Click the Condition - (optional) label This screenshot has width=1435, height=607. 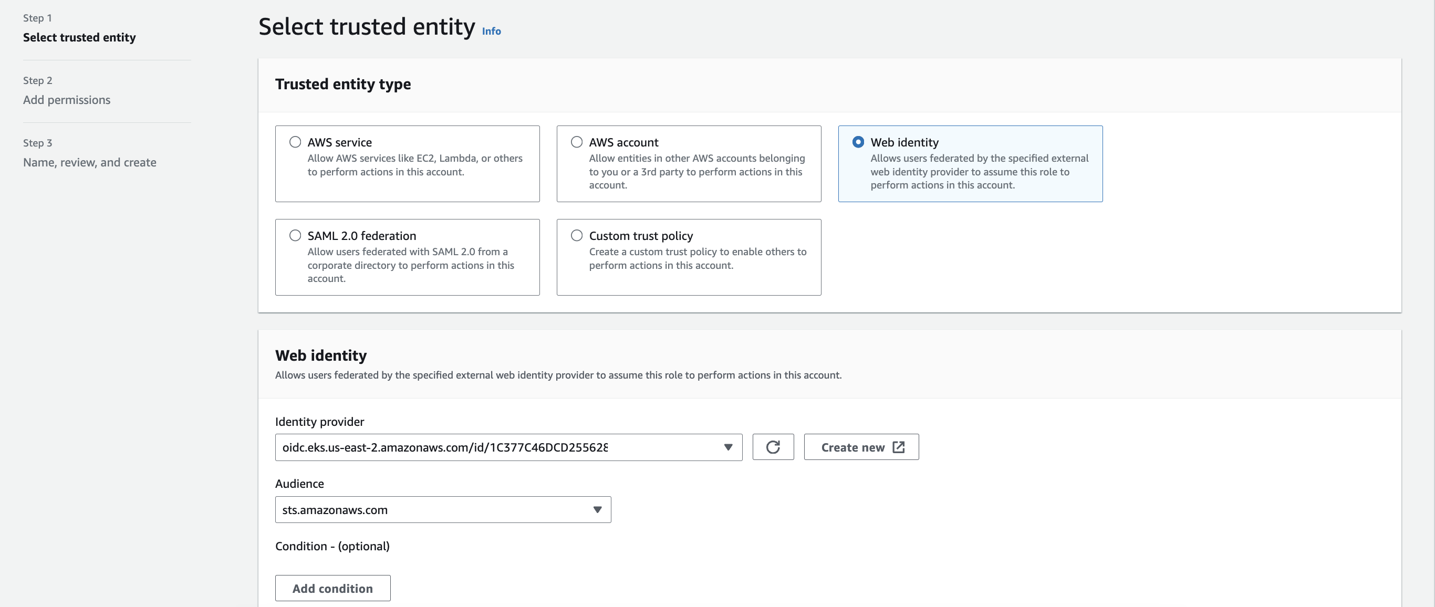(x=332, y=546)
